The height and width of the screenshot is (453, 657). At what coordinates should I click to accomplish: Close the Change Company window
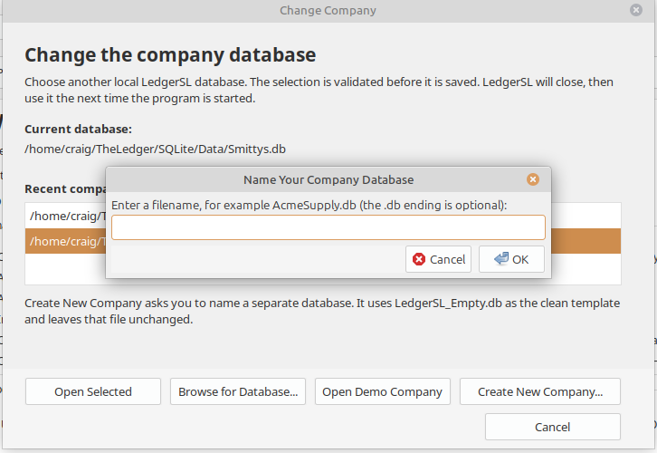coord(635,10)
